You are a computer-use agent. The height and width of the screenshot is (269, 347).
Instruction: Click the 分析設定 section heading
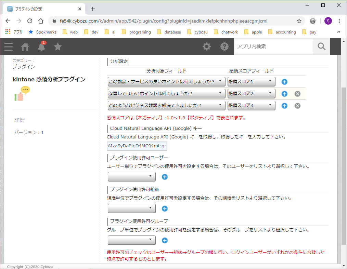119,62
